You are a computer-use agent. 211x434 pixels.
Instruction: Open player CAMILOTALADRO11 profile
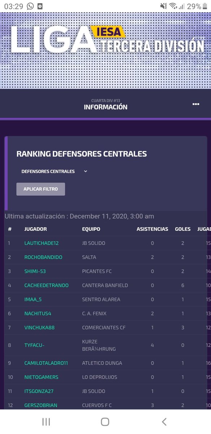click(x=46, y=363)
